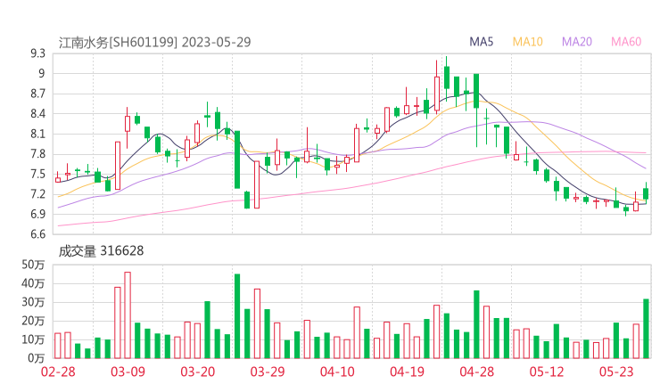Select the MA60 legend label
The height and width of the screenshot is (392, 660).
click(x=626, y=42)
